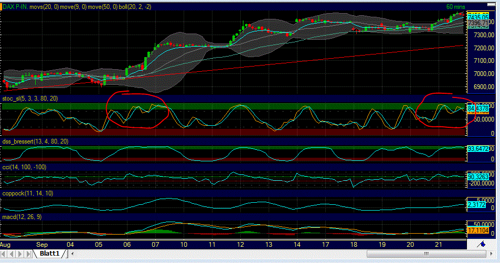This screenshot has height=263, width=500.
Task: Click the 'cci(14, 100, -100)' panel label
Action: (24, 167)
